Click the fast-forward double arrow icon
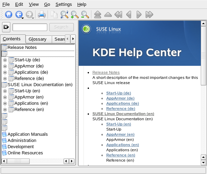The width and height of the screenshot is (207, 174). (149, 14)
